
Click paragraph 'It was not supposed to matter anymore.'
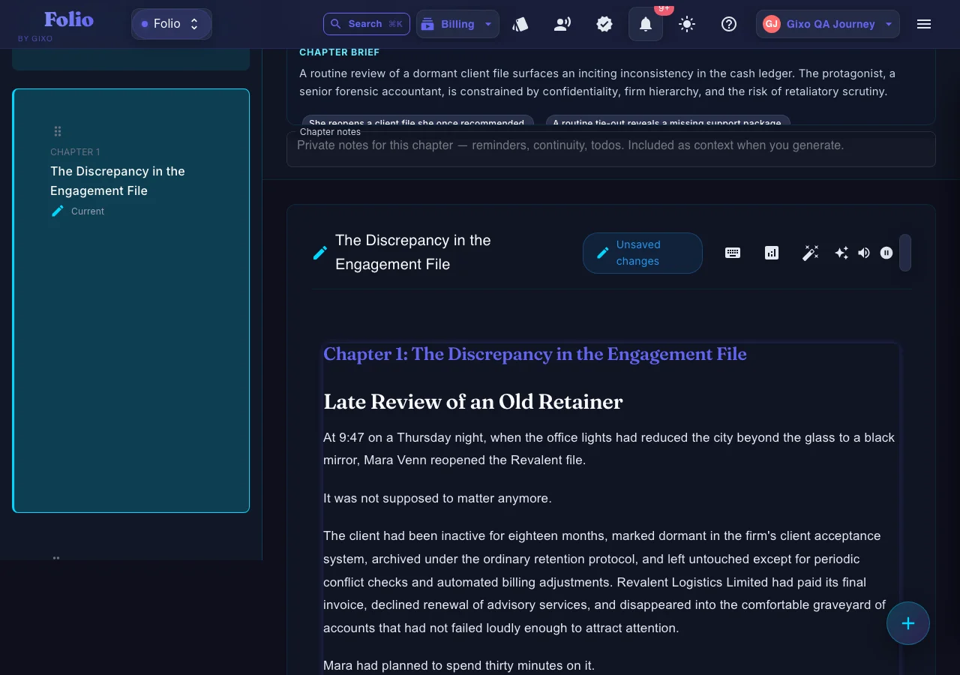click(437, 498)
